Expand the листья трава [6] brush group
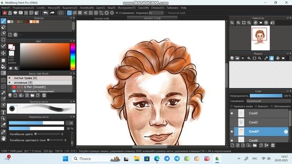This screenshot has height=164, width=292. tap(10, 78)
